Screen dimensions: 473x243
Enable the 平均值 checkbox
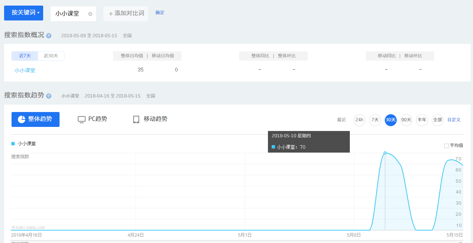tap(447, 146)
